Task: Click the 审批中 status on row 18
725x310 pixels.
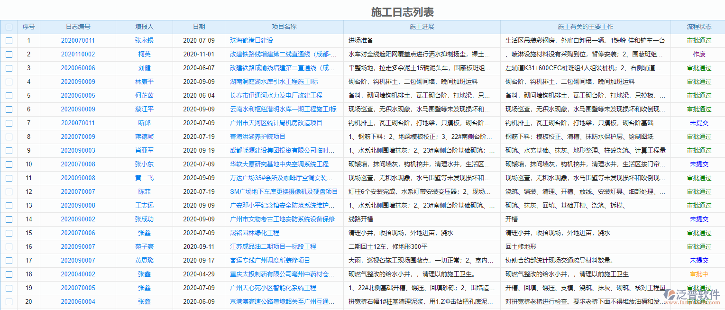Action: (x=698, y=274)
